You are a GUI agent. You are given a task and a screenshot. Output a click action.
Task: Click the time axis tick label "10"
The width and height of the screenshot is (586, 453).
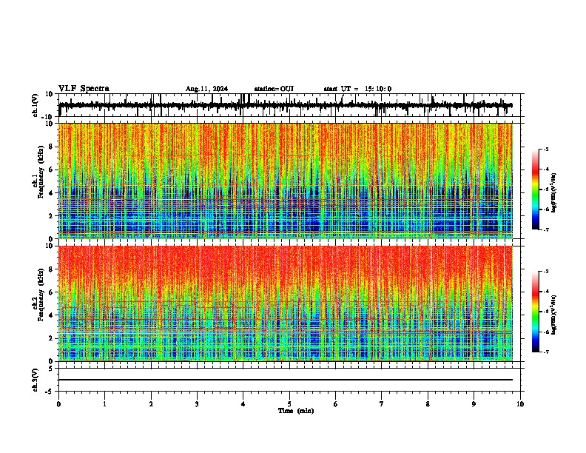click(520, 404)
